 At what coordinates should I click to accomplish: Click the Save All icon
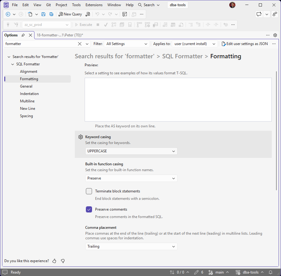click(51, 14)
